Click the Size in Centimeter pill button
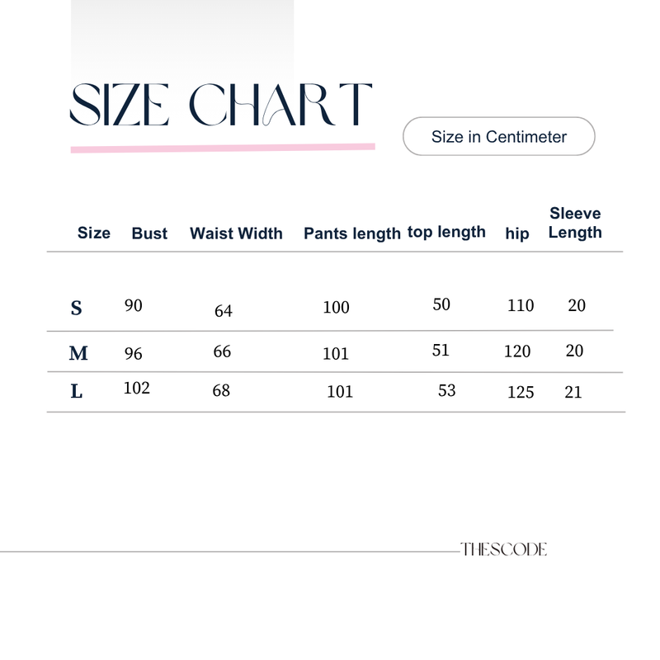Viewport: 660px width, 660px height. [x=499, y=136]
